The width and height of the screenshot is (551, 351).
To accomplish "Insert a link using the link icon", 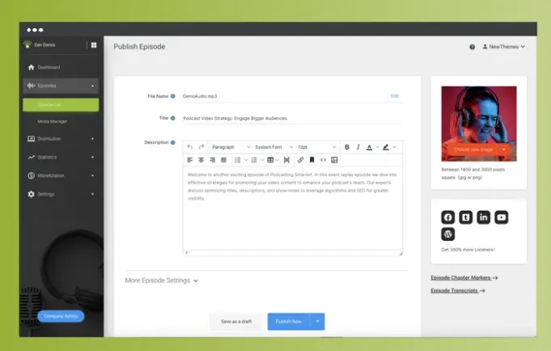I will (x=301, y=160).
